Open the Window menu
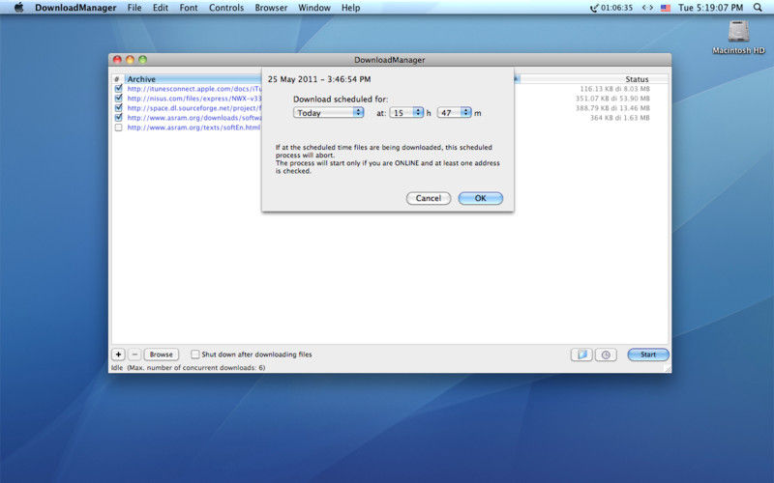 pyautogui.click(x=314, y=8)
